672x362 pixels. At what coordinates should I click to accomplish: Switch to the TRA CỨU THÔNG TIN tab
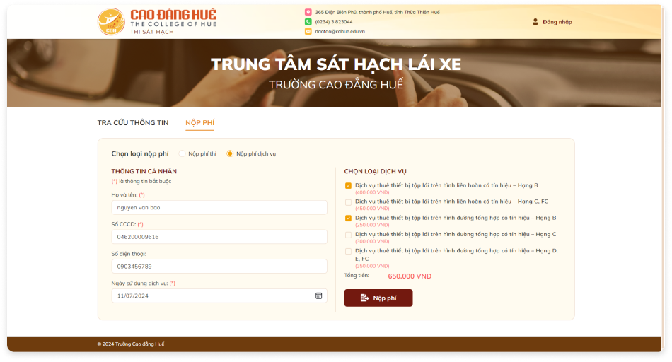pos(133,122)
